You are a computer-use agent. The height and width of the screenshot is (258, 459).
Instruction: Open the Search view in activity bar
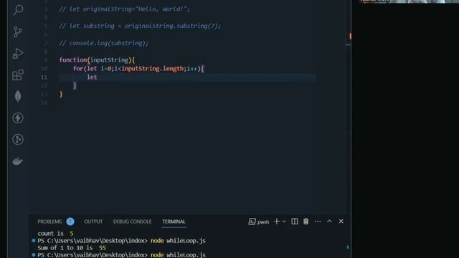click(18, 10)
